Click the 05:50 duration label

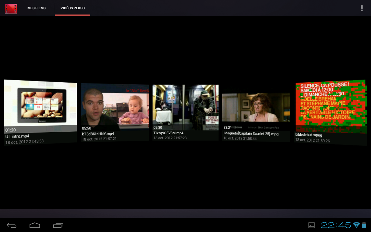tap(86, 128)
